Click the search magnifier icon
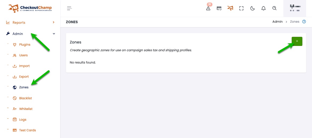Viewport: 312px width, 138px height. [274, 8]
